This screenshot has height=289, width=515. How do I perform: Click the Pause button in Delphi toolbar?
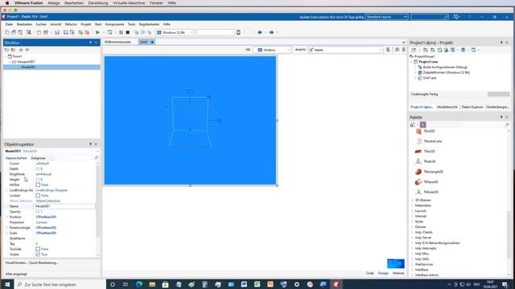click(121, 32)
